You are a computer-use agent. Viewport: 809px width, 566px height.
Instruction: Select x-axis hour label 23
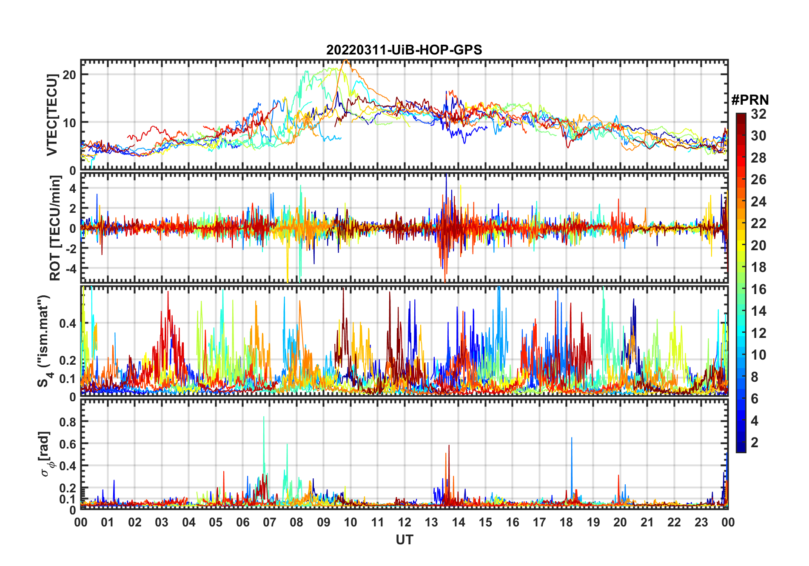click(x=701, y=522)
